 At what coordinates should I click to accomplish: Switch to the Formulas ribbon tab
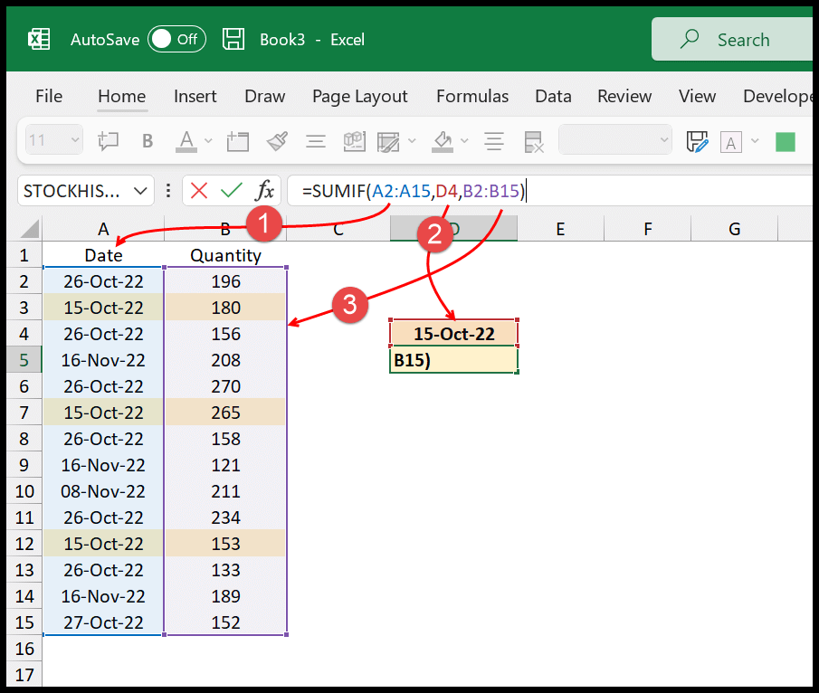point(471,96)
